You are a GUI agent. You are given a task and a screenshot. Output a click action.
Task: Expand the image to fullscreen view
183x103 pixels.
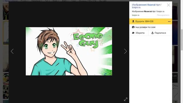tap(126, 99)
